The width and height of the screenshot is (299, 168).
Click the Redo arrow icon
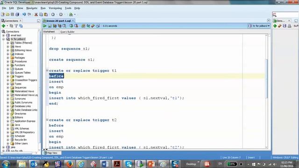29,14
